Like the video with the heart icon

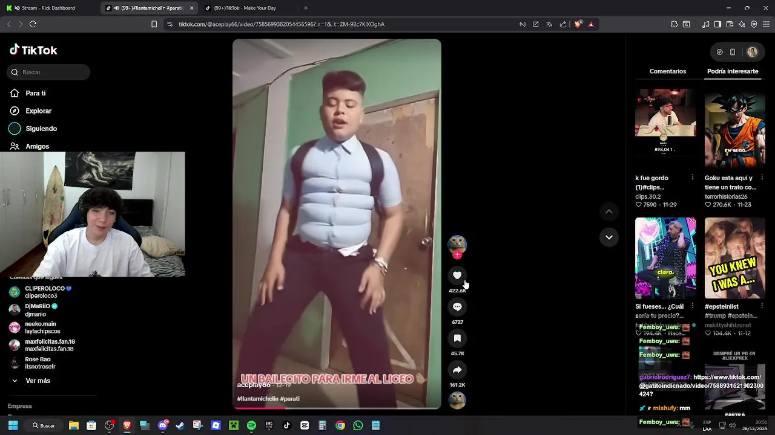pyautogui.click(x=457, y=275)
